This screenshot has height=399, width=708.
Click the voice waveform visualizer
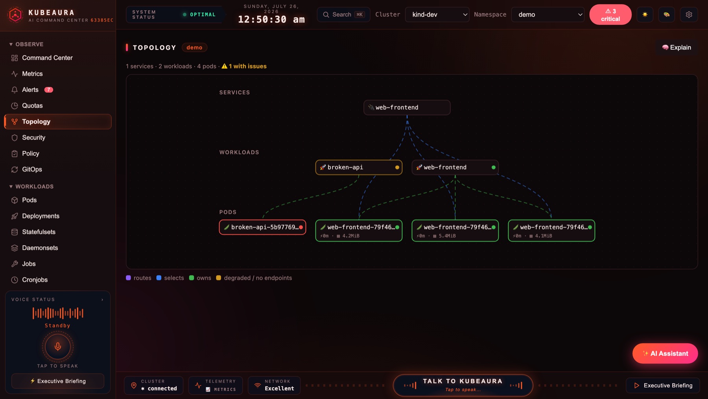[58, 313]
